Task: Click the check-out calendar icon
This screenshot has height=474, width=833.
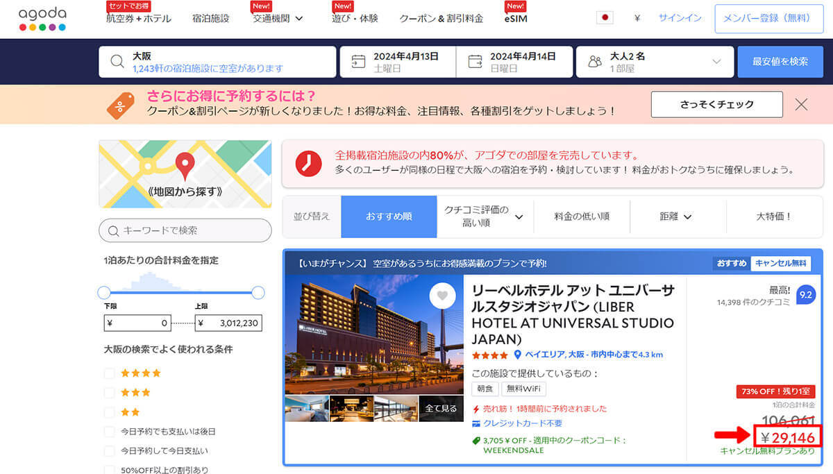Action: click(475, 62)
